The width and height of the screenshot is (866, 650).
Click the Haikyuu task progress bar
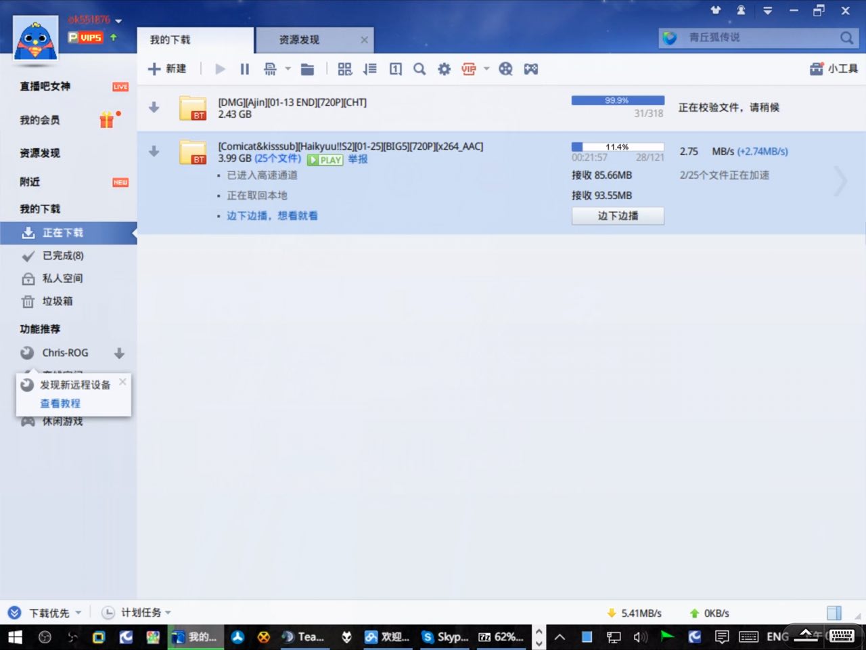pos(618,147)
